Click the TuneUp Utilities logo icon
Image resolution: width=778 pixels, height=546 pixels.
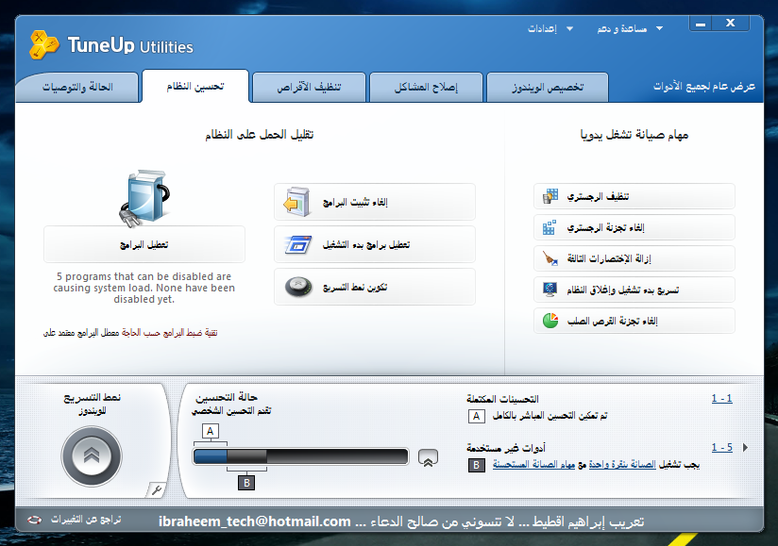(x=44, y=44)
